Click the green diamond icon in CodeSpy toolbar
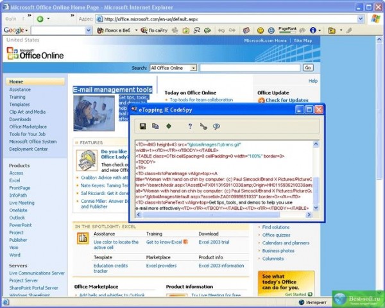Screen dimensions: 385x308 click(169, 126)
